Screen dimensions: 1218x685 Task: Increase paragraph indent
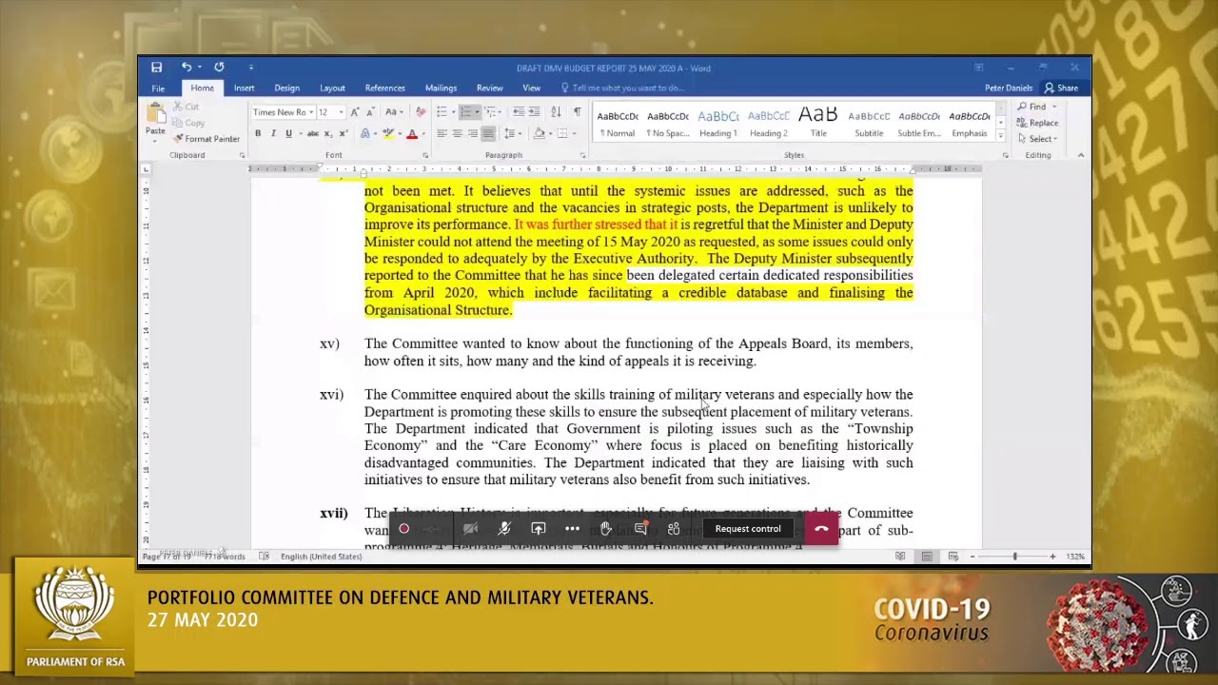(x=534, y=112)
